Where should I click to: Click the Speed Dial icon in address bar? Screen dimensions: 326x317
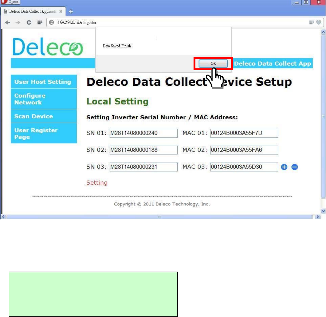[311, 22]
